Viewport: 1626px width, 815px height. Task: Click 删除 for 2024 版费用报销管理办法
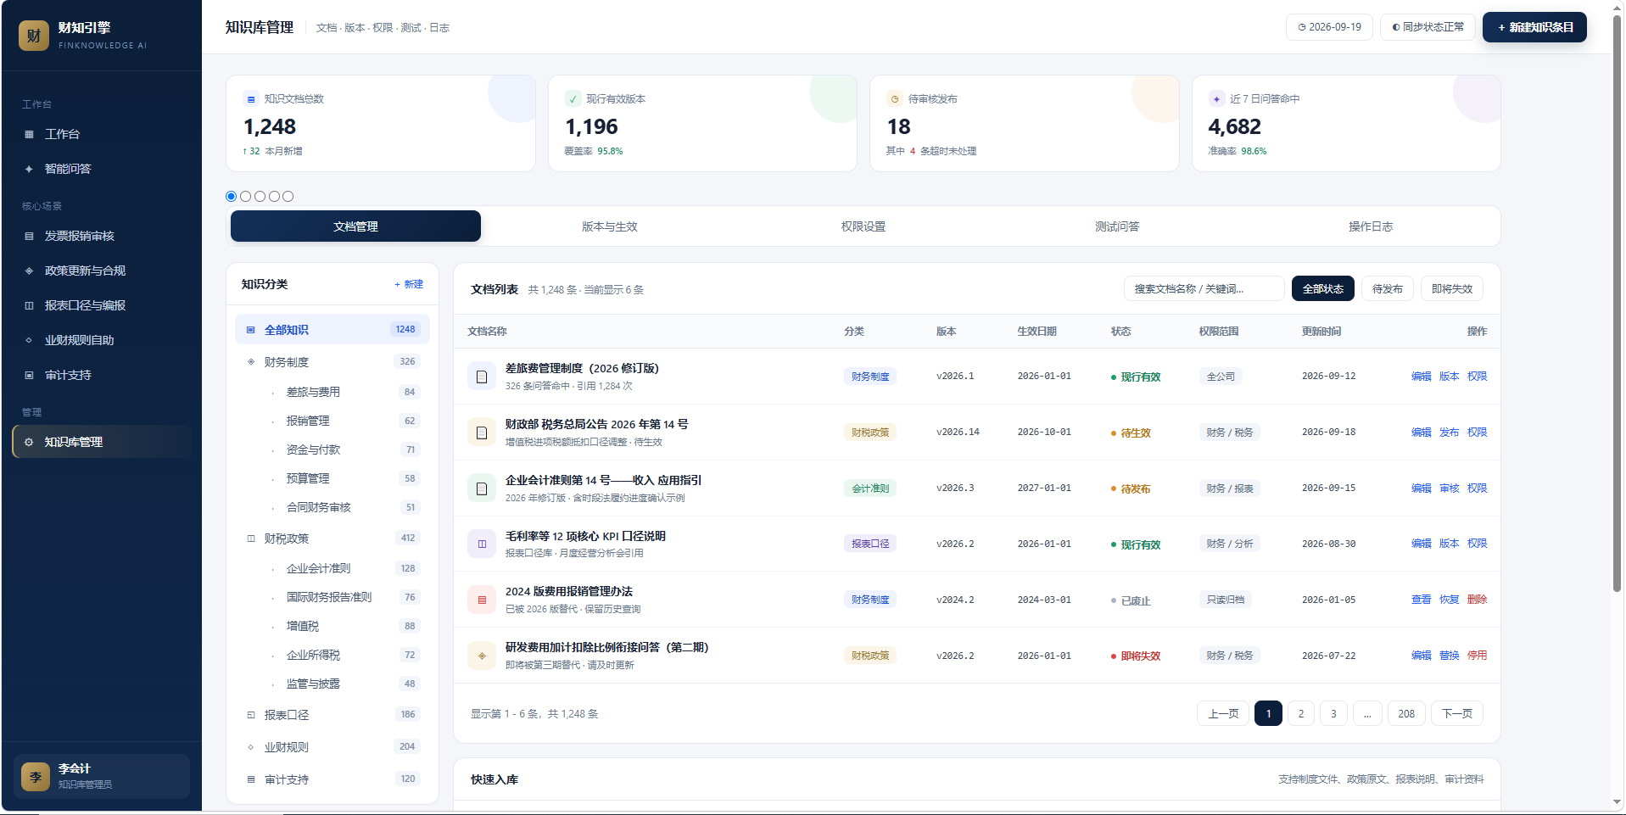[x=1478, y=600]
